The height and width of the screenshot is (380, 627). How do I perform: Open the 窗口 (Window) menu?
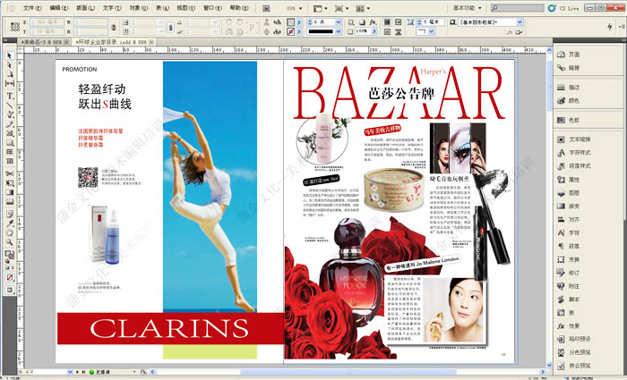[212, 8]
